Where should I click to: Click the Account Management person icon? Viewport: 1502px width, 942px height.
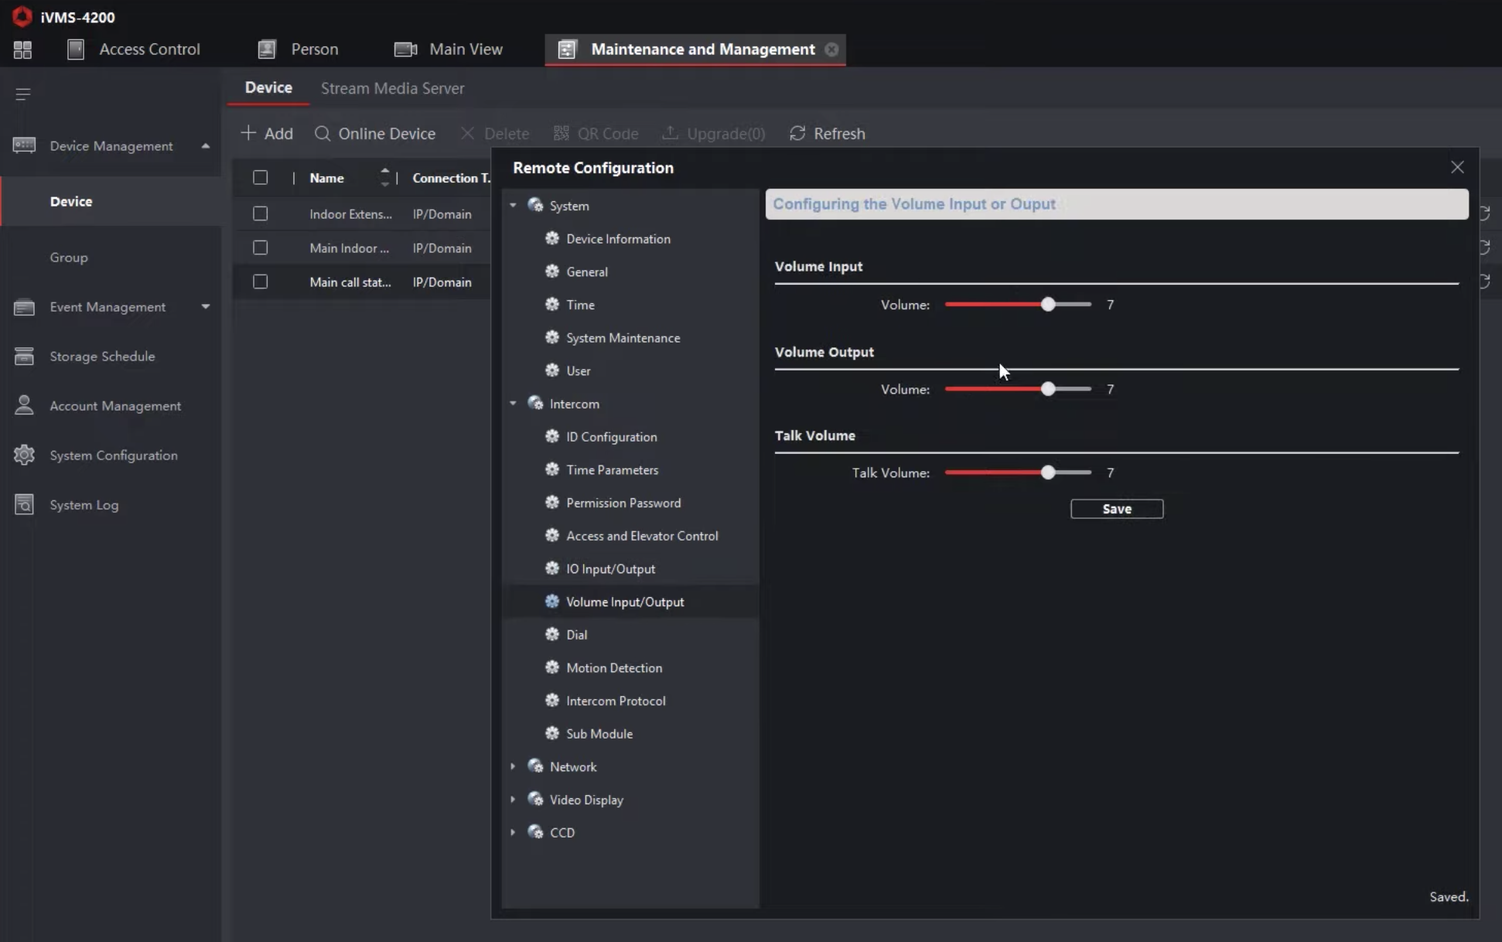pos(24,405)
